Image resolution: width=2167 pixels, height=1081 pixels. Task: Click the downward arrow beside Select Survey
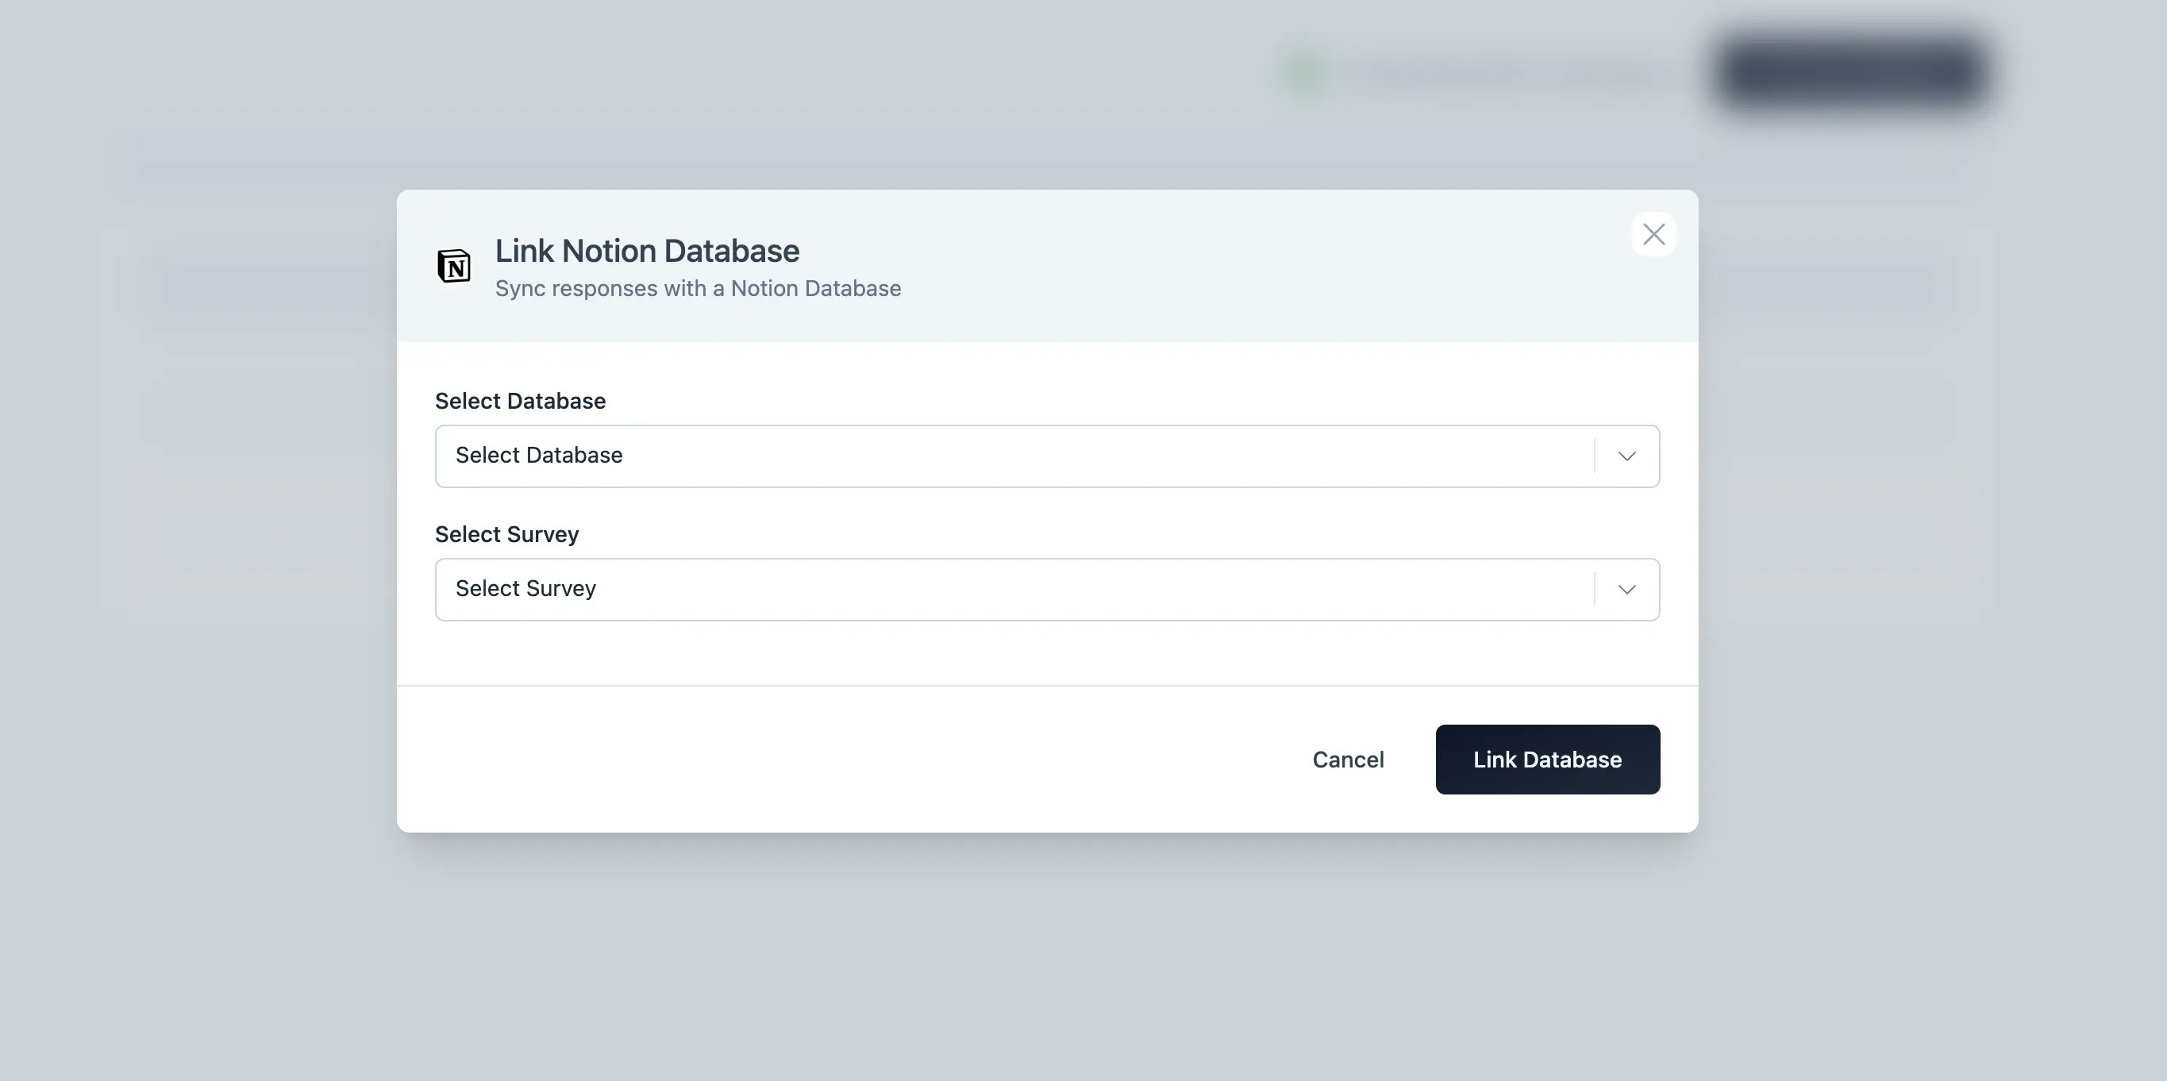point(1626,589)
